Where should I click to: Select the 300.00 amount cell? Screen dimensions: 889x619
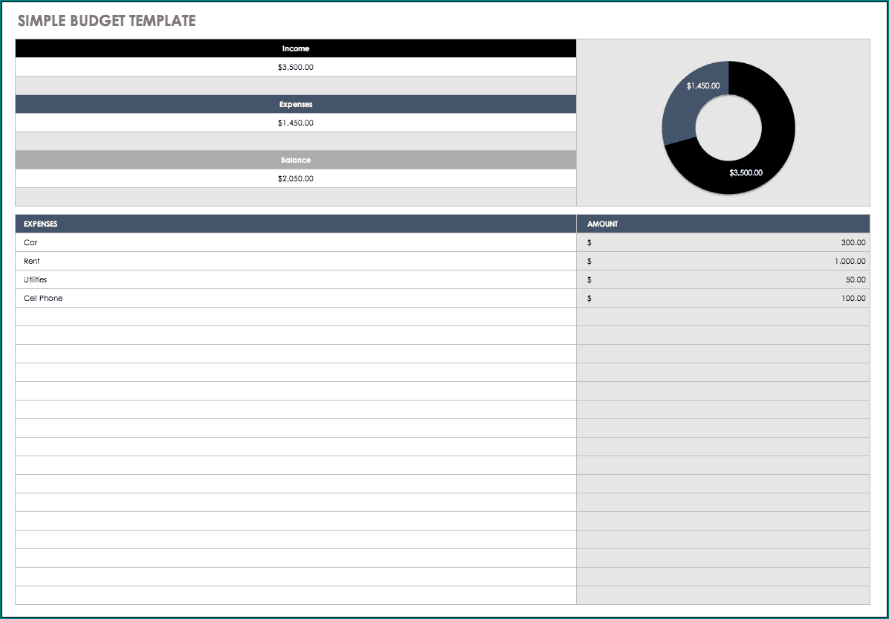coord(723,242)
